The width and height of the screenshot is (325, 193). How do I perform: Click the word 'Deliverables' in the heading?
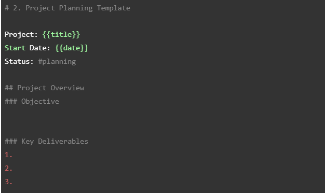tap(63, 141)
